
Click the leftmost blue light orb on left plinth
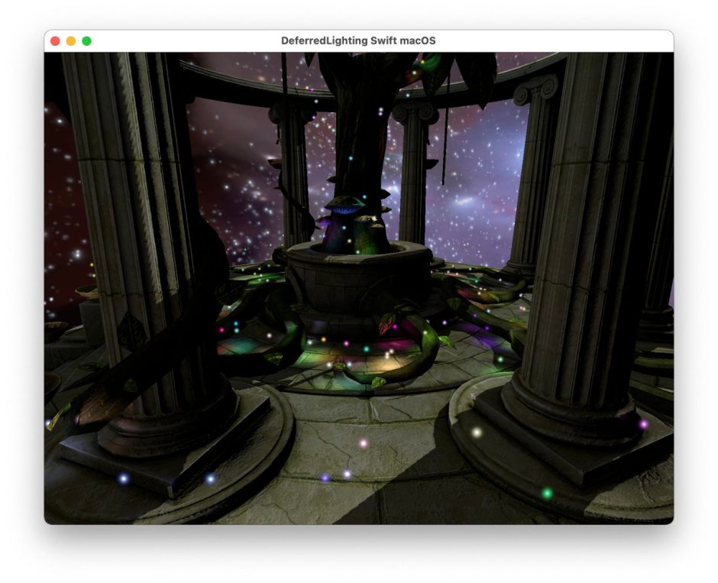pyautogui.click(x=123, y=479)
